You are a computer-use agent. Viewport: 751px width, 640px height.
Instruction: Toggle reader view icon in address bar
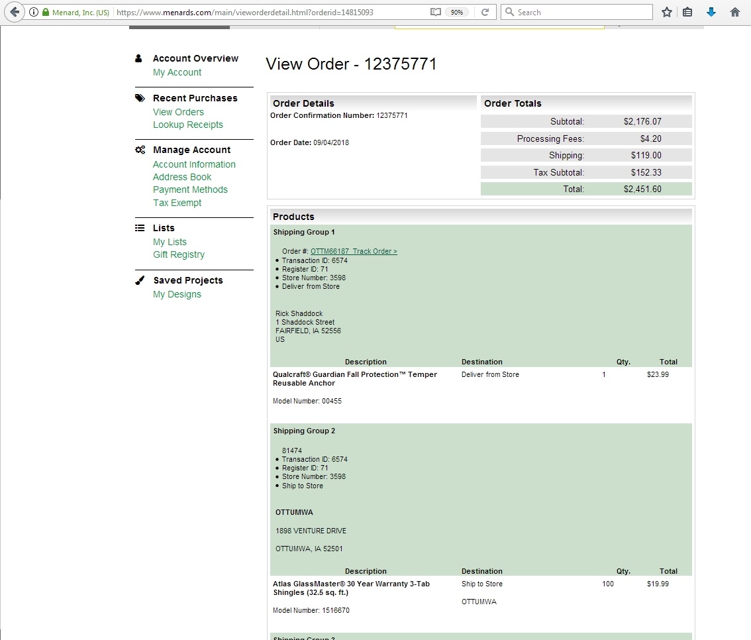pos(435,12)
